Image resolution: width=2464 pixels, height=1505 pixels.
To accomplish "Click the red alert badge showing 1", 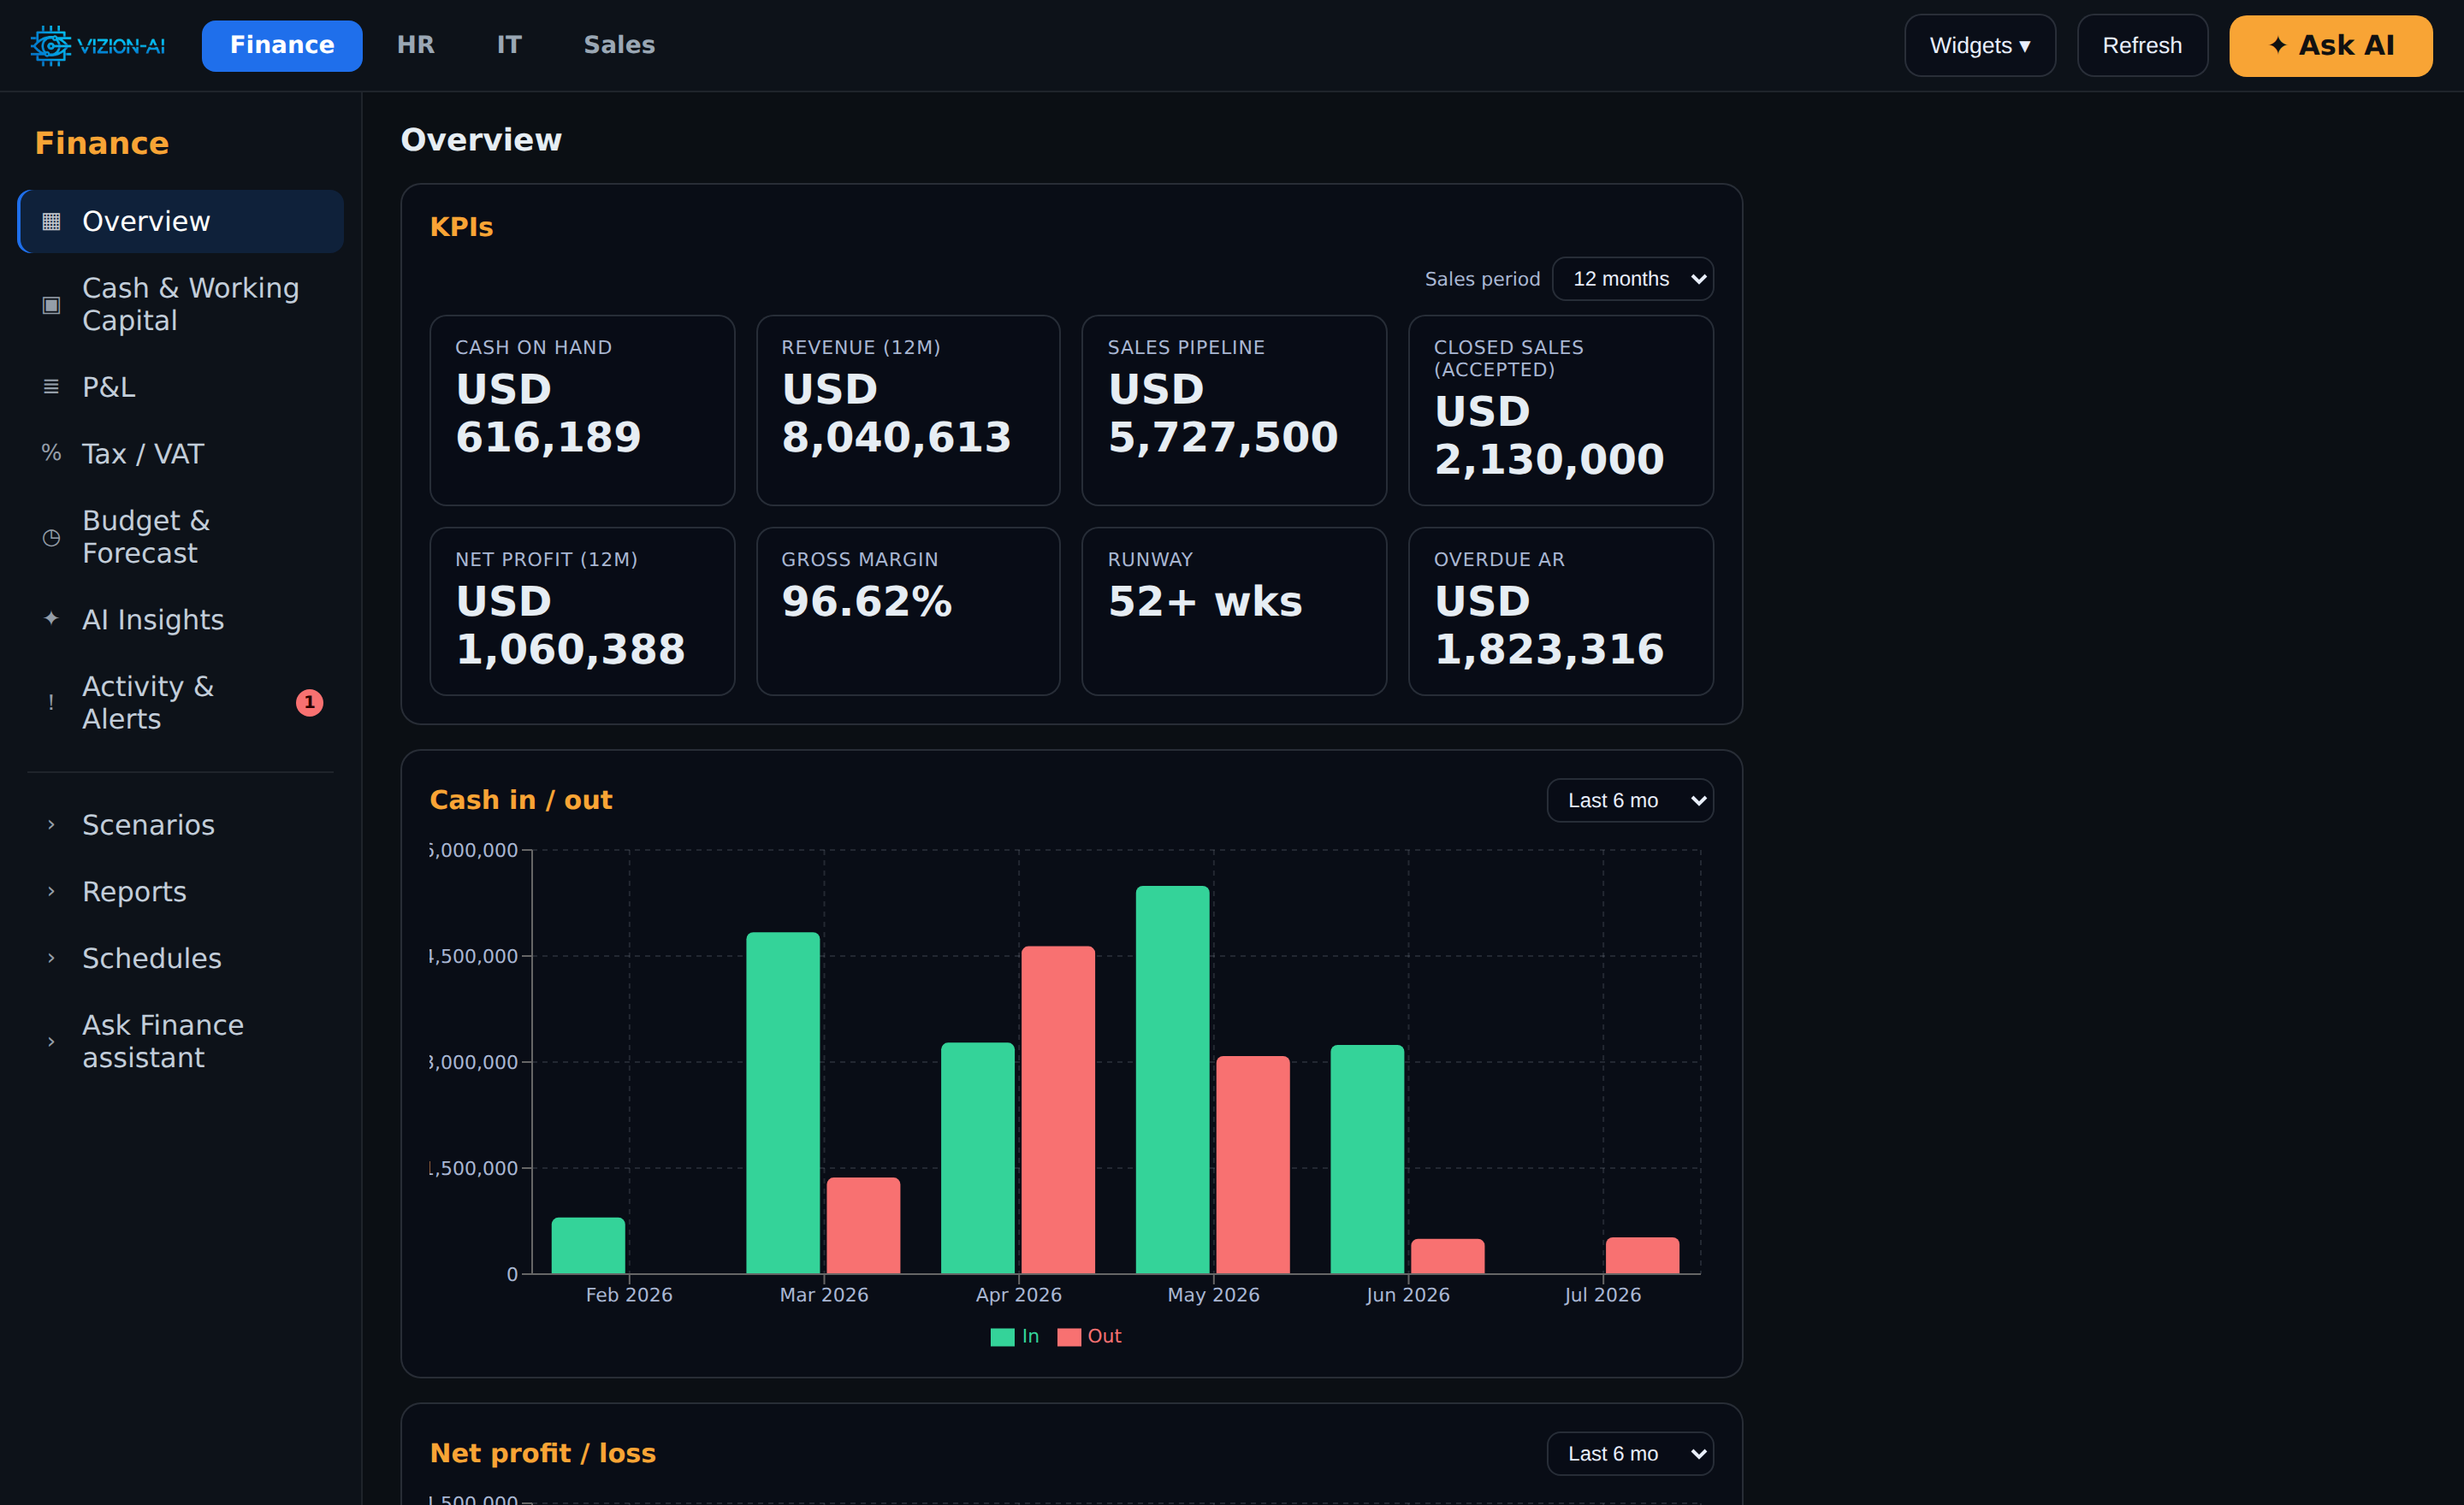I will point(309,703).
